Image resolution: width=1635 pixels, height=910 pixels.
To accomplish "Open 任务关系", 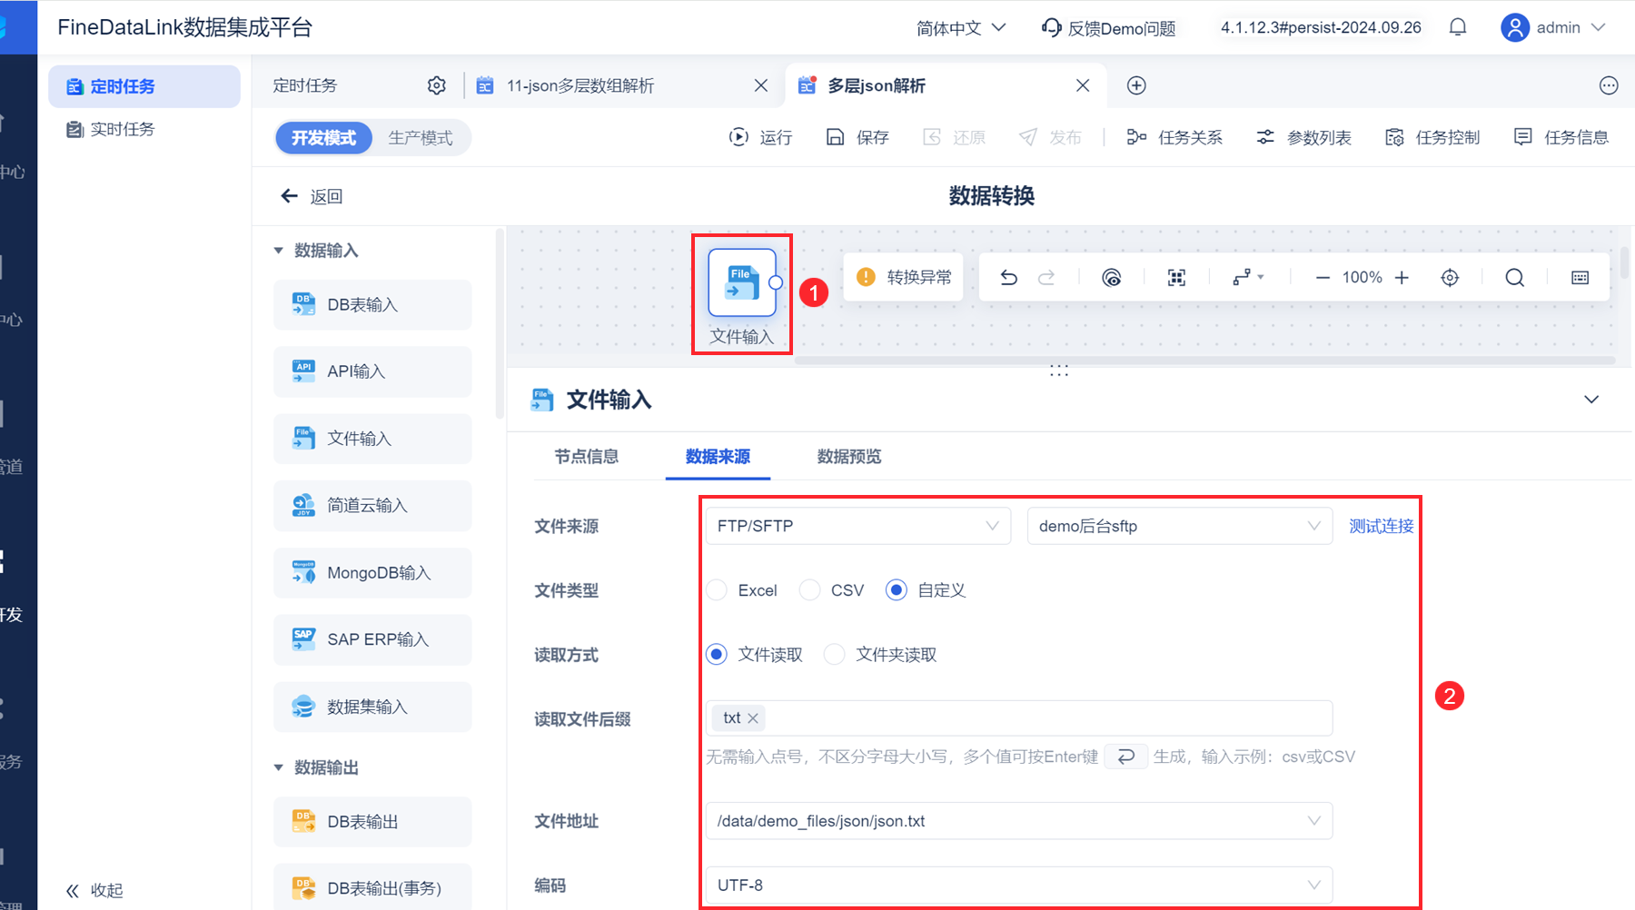I will point(1174,137).
